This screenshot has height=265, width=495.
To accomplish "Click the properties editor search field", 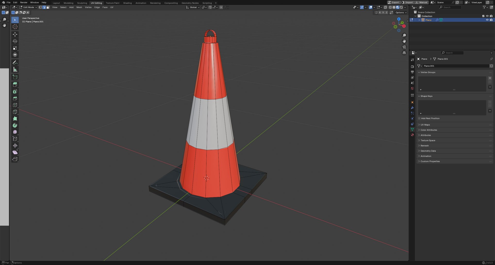I will tap(452, 53).
